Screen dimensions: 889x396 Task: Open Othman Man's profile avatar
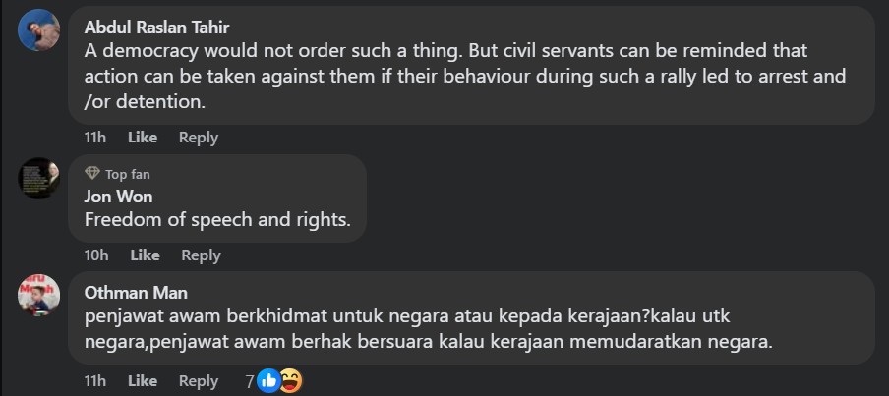39,295
